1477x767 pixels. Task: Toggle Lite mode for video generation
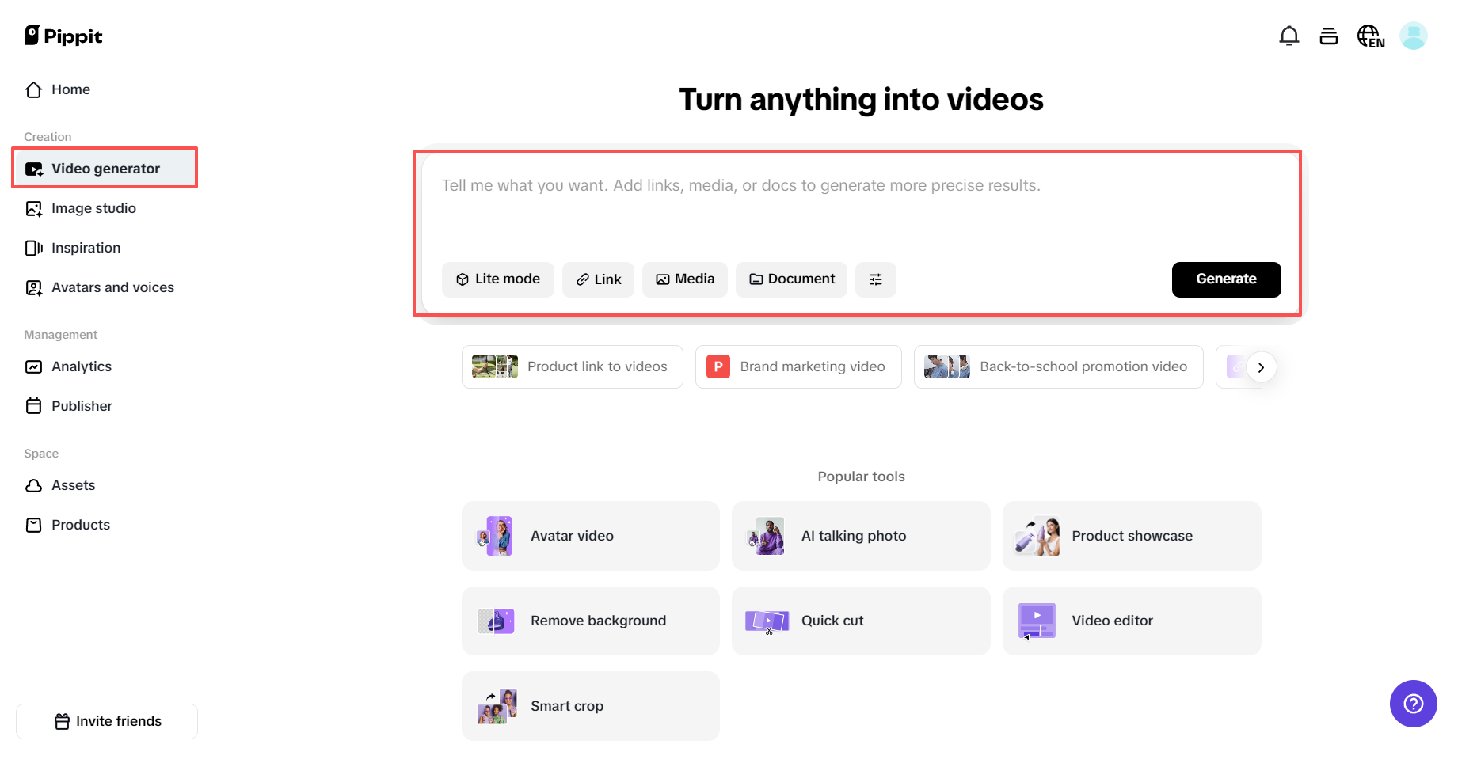click(x=497, y=279)
